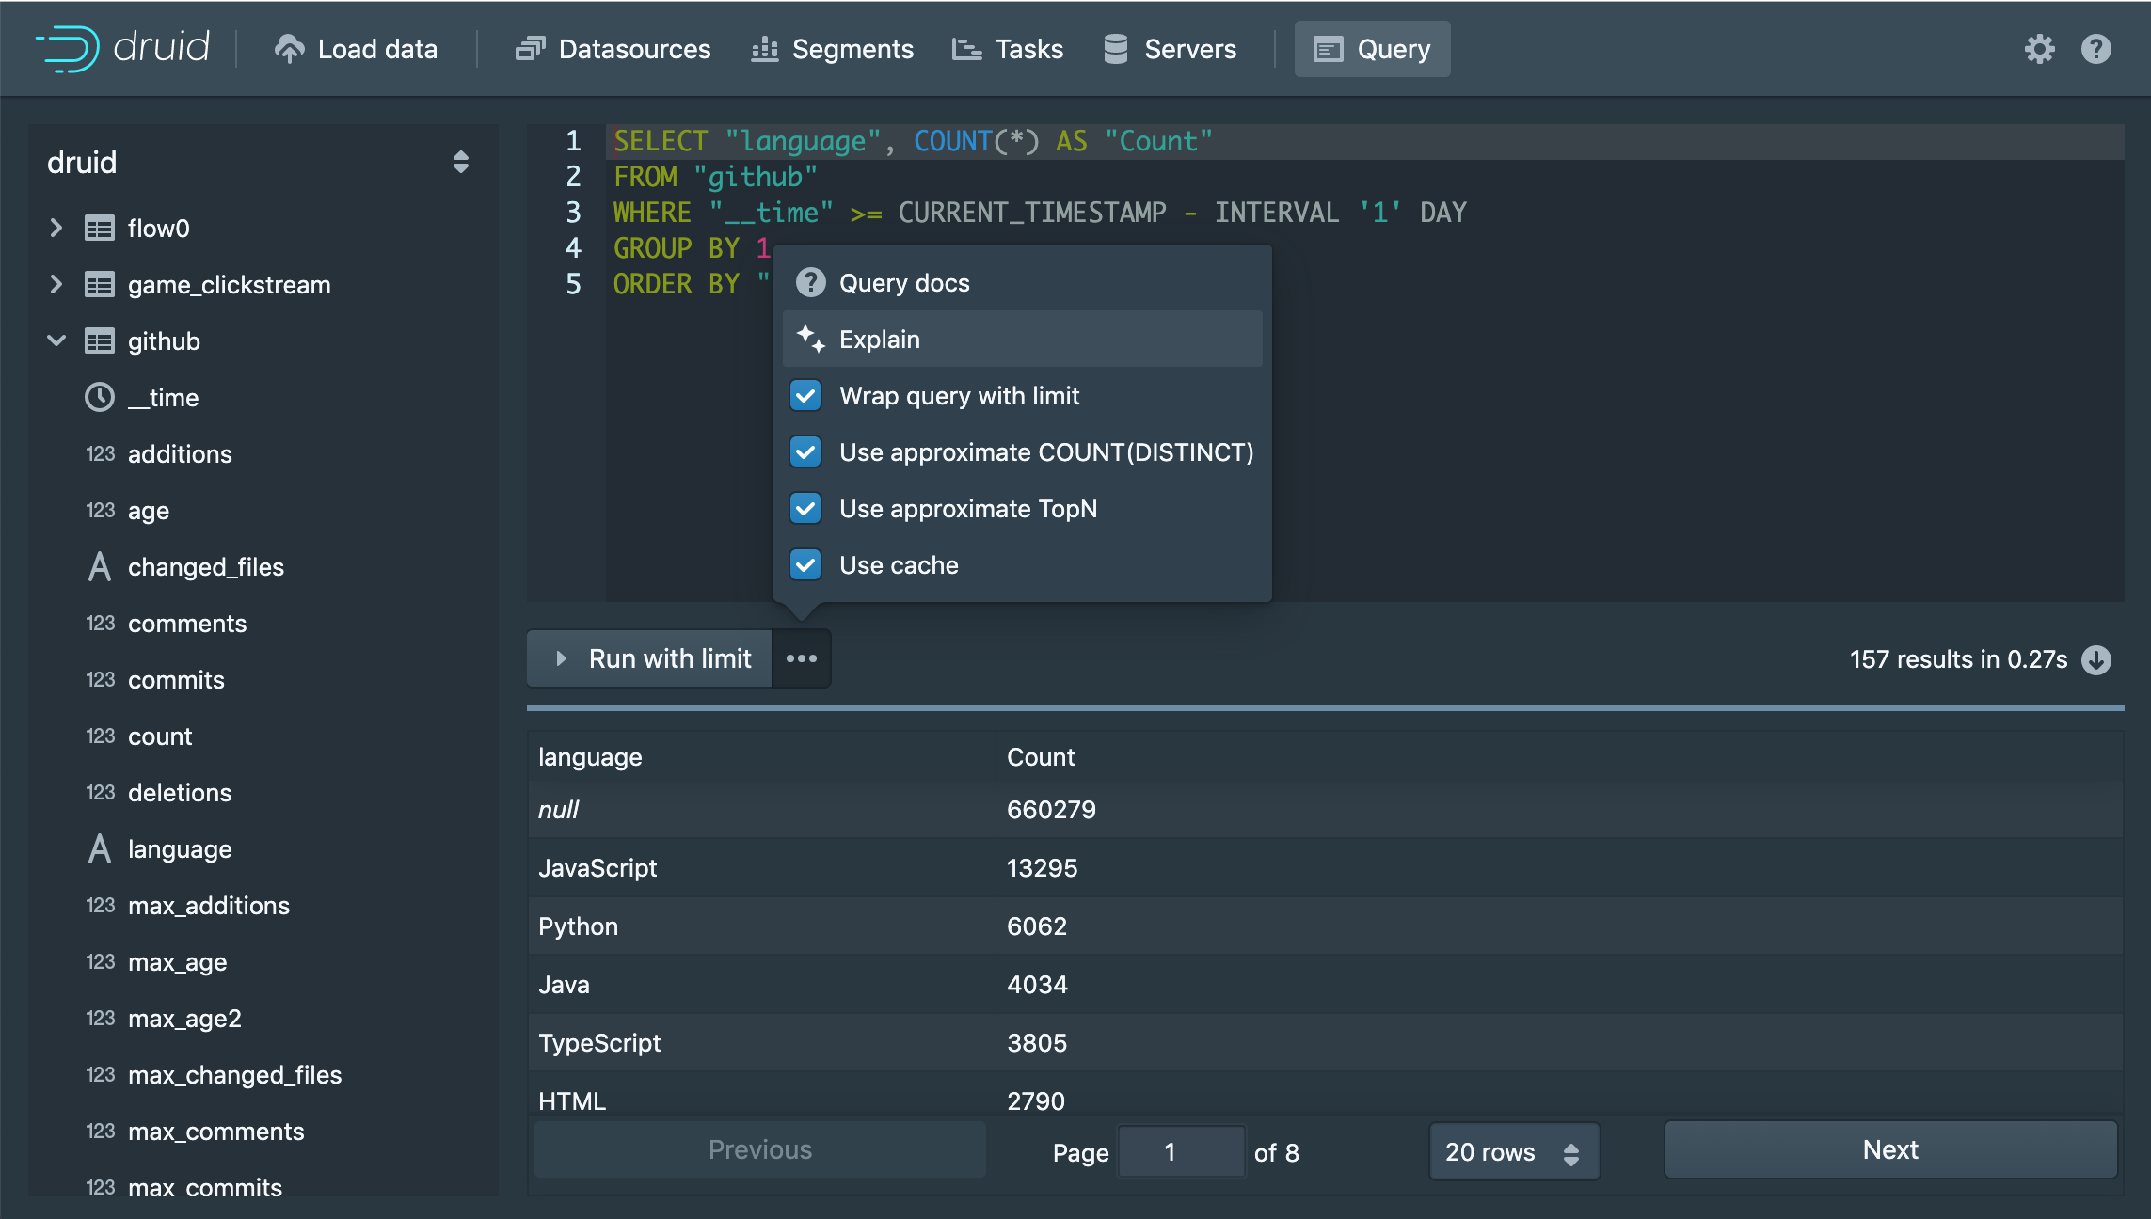Click the Druid logo
This screenshot has width=2151, height=1219.
click(122, 48)
